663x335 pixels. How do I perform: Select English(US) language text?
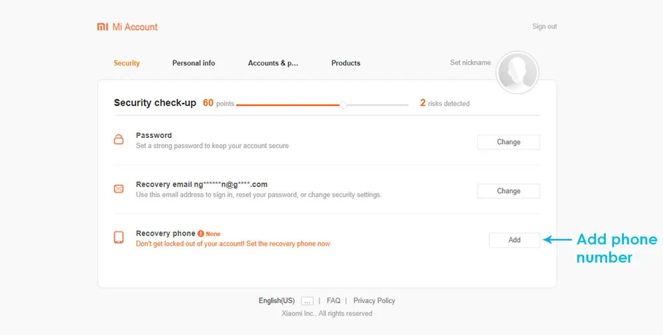tap(276, 301)
